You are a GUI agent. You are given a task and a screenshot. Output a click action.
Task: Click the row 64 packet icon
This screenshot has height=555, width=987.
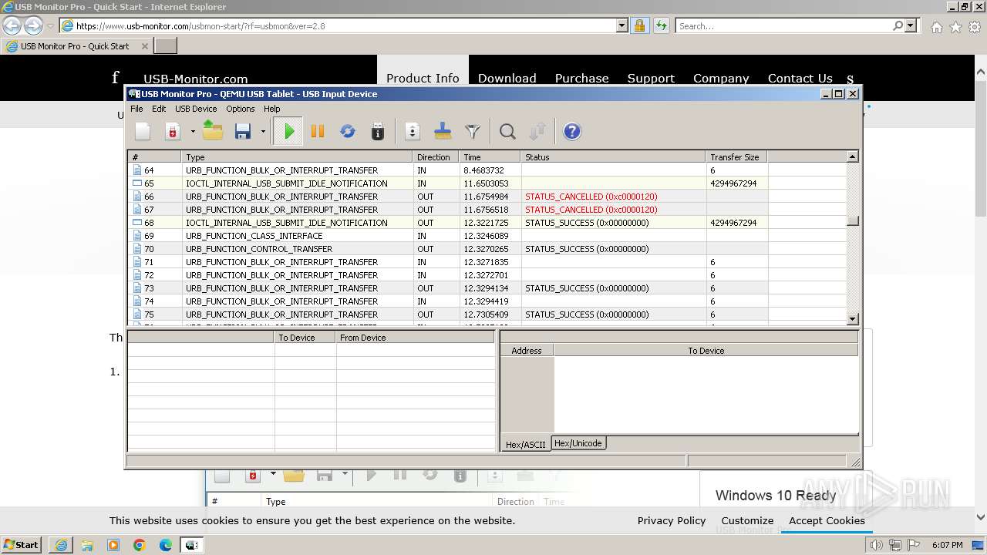click(x=137, y=170)
